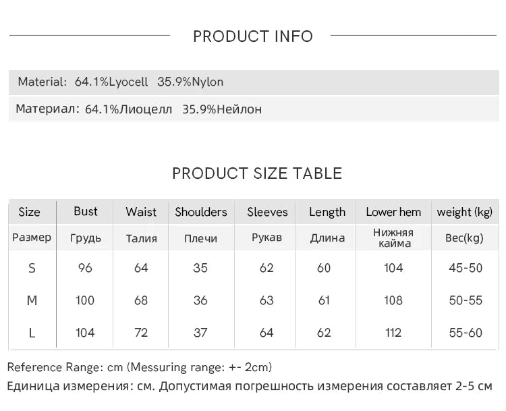The height and width of the screenshot is (411, 506).
Task: Click the Bust column header
Action: [86, 211]
